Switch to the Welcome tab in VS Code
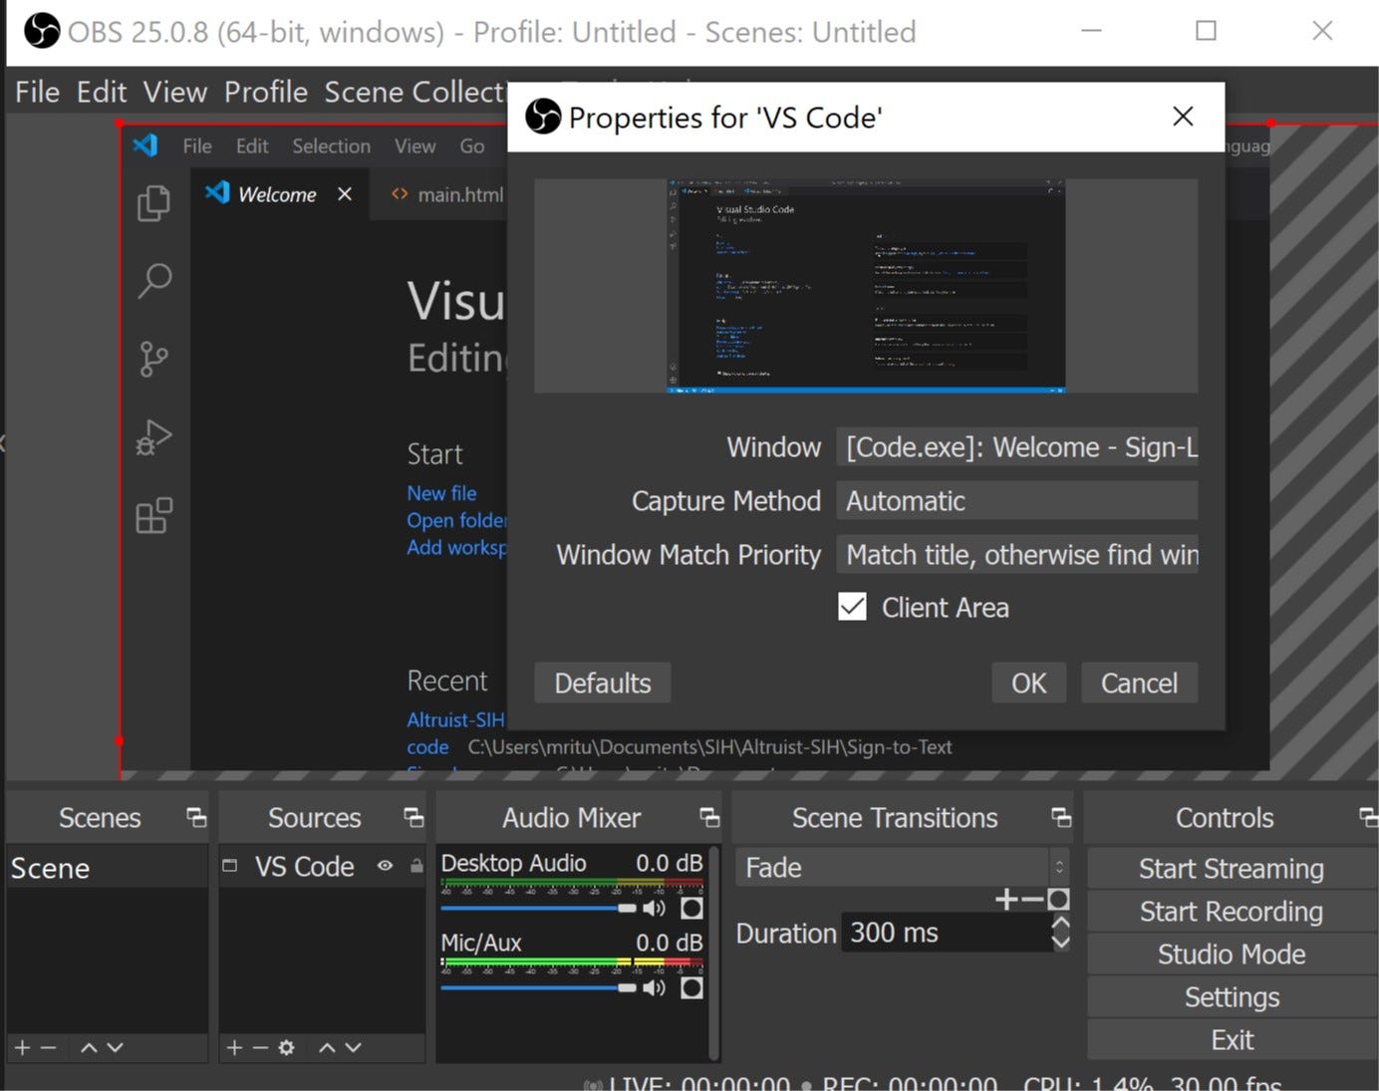This screenshot has width=1379, height=1091. coord(277,194)
